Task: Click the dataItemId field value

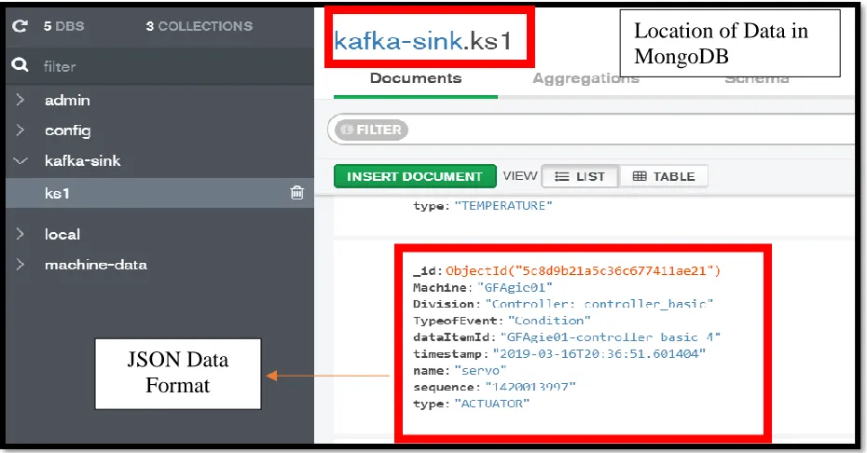Action: tap(611, 336)
